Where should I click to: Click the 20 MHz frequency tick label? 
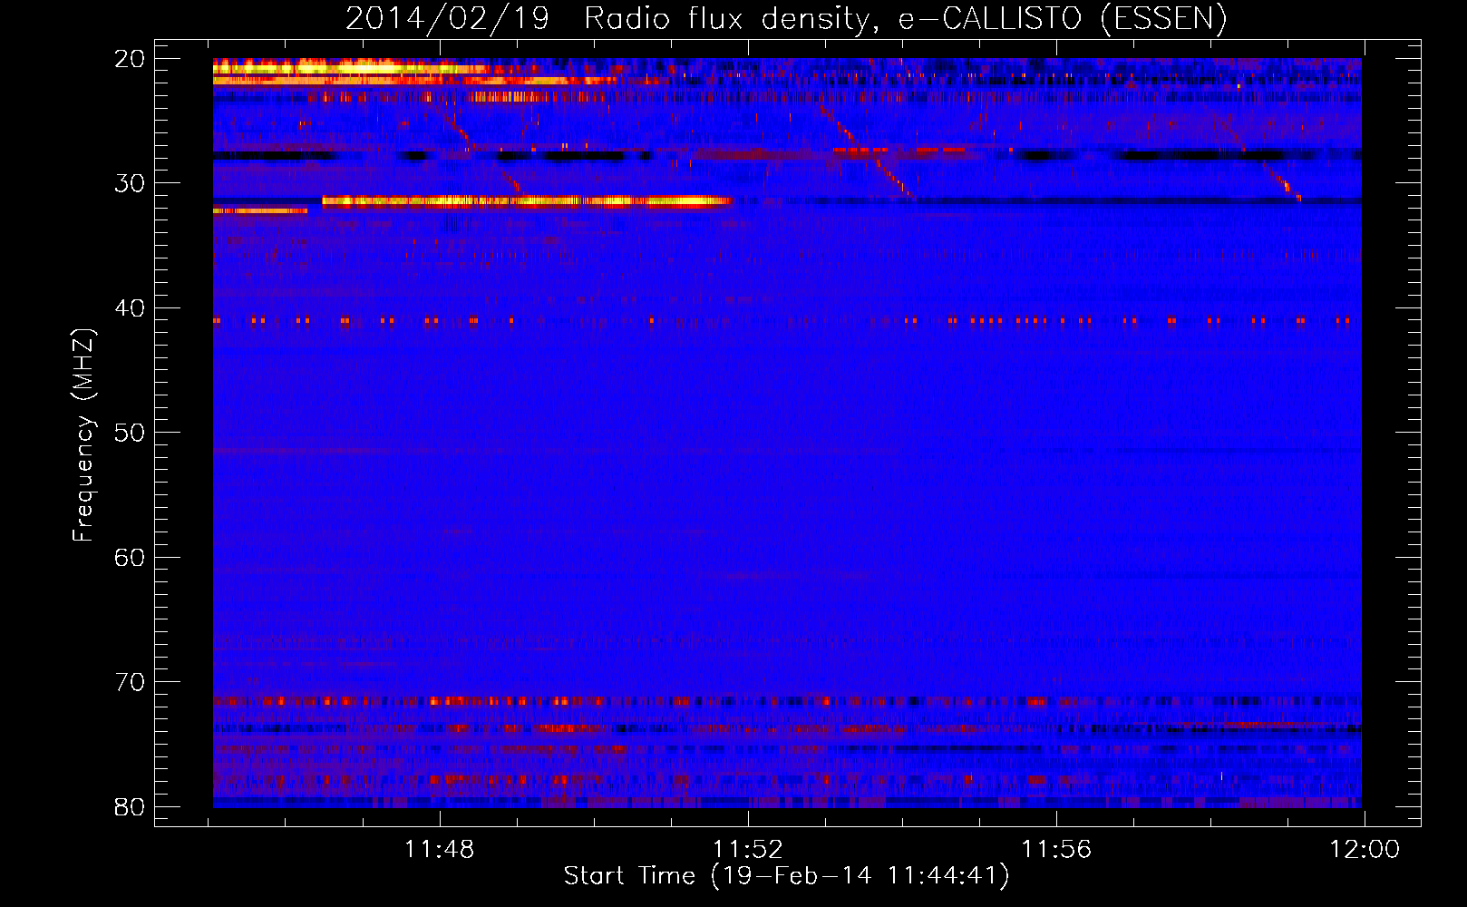click(130, 59)
